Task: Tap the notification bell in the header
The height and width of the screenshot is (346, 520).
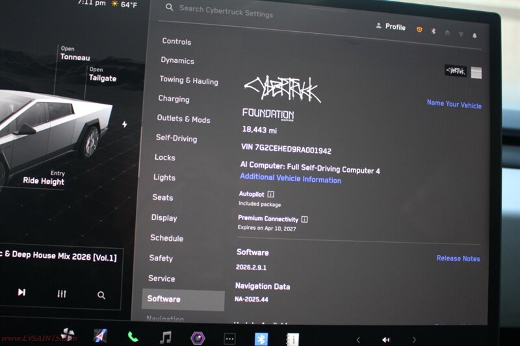Action: tap(474, 35)
